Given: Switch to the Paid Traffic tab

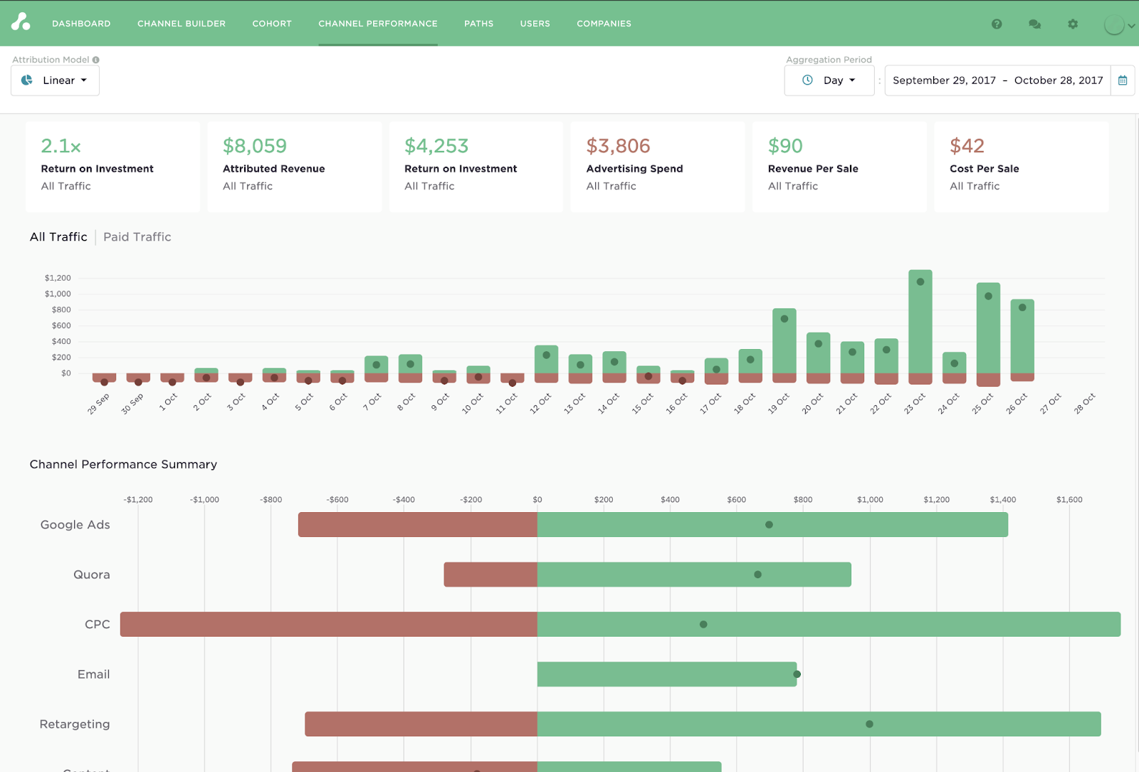Looking at the screenshot, I should (137, 236).
